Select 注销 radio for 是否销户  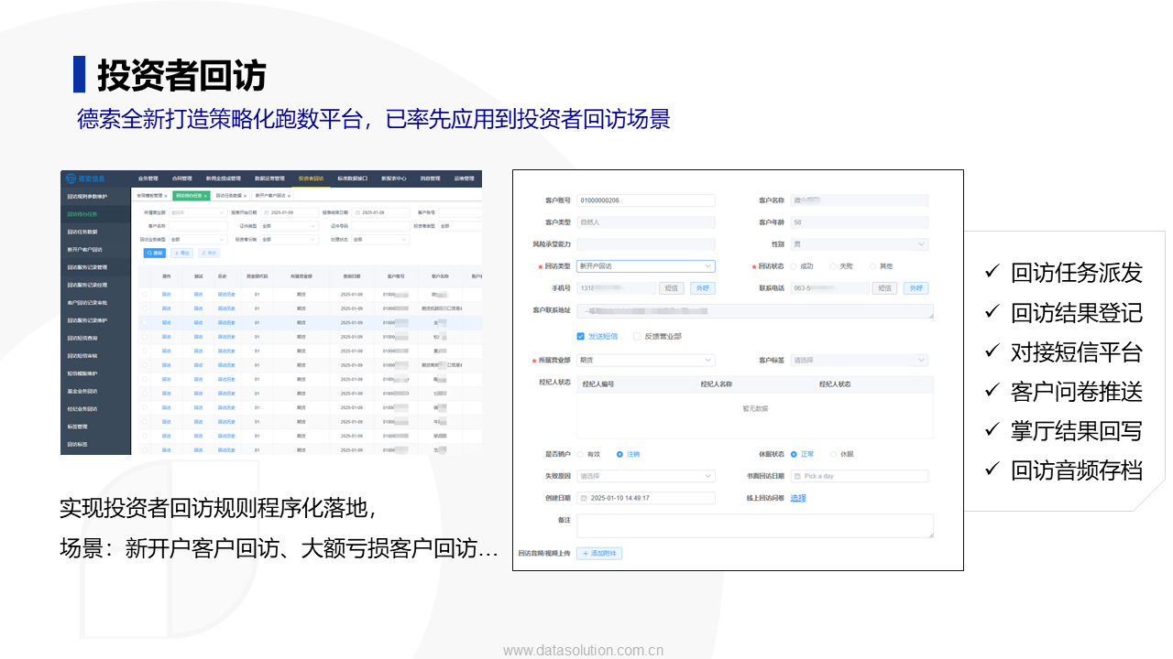(619, 454)
